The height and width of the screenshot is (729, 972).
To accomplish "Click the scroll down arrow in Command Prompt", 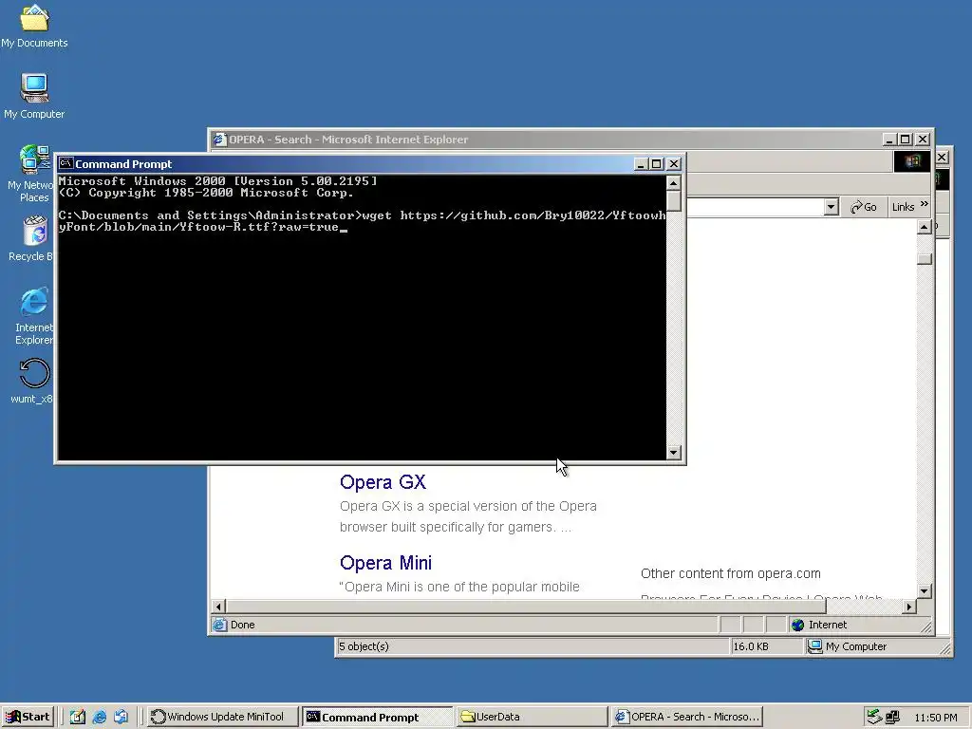I will click(674, 453).
